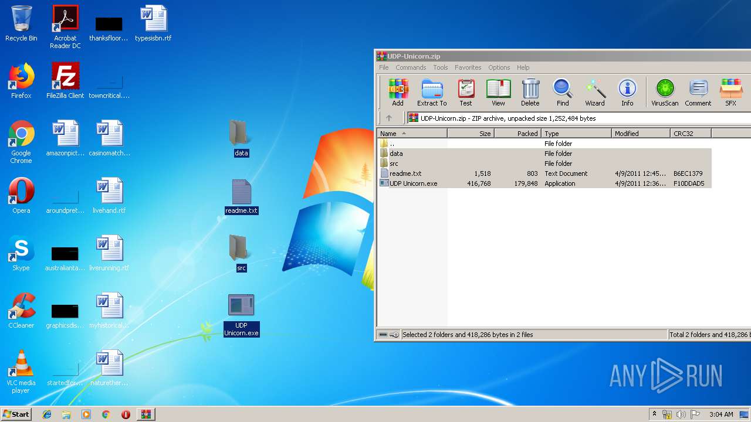Open the File menu in WinRAR
751x422 pixels.
tap(384, 67)
